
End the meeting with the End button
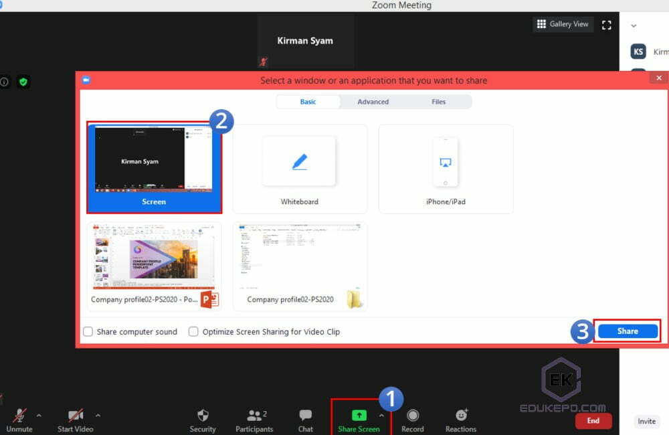tap(593, 421)
